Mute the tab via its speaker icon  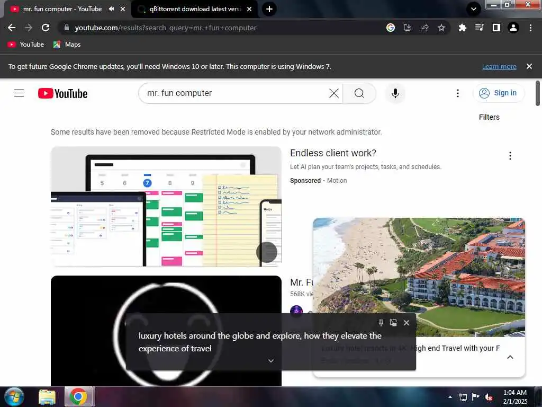pyautogui.click(x=111, y=9)
